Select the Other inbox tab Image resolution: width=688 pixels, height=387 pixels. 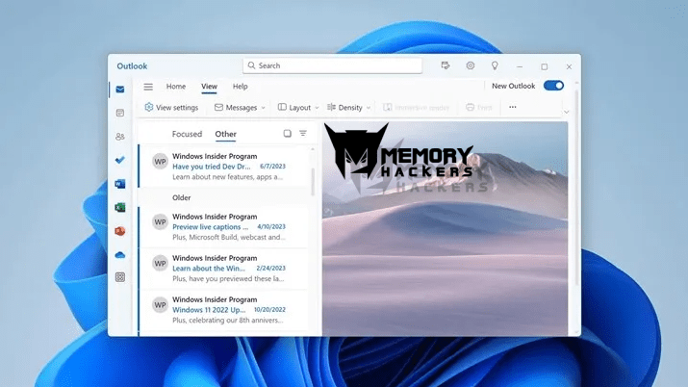225,134
